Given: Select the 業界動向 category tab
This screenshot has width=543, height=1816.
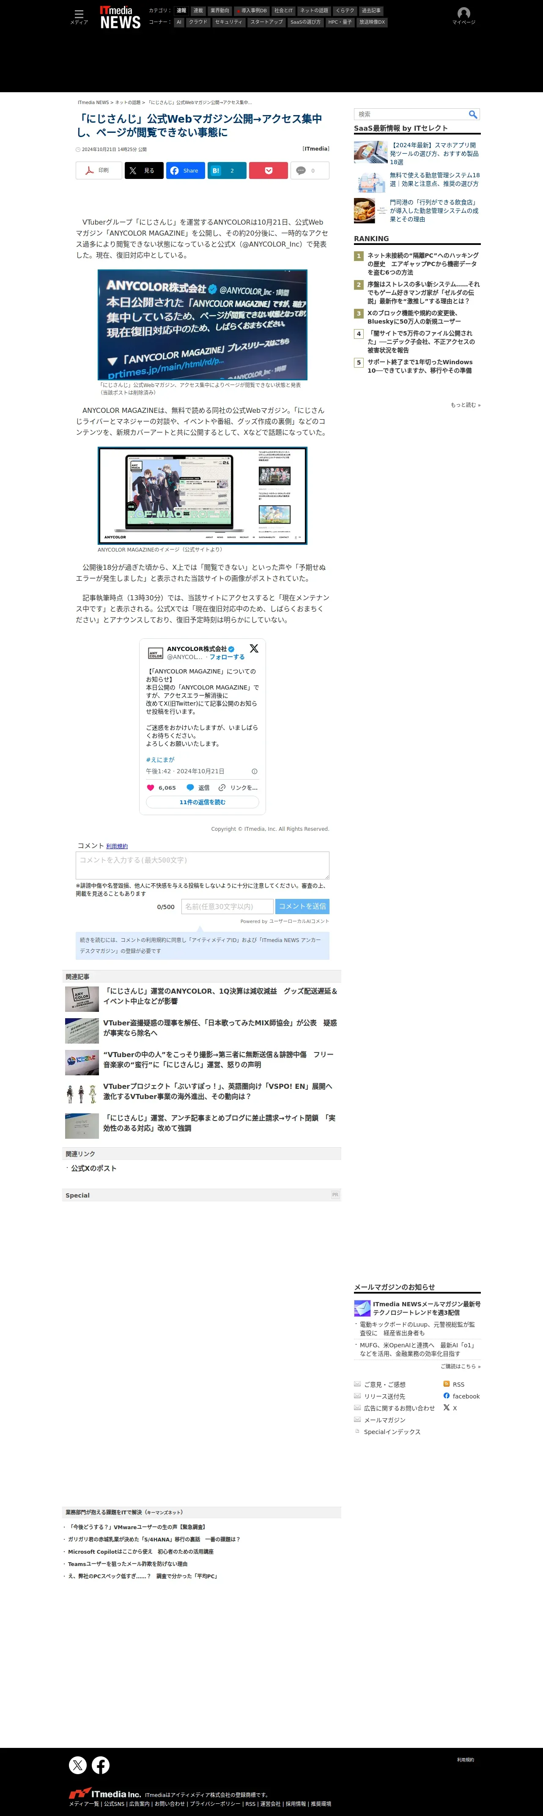Looking at the screenshot, I should (220, 11).
